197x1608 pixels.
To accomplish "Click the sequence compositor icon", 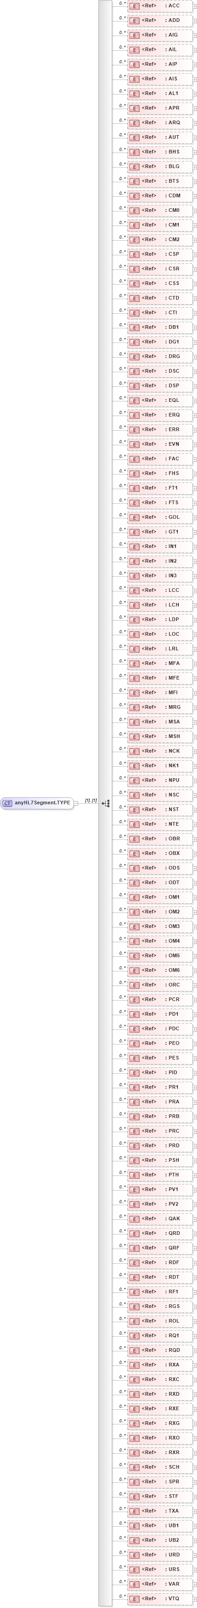I will [x=105, y=803].
